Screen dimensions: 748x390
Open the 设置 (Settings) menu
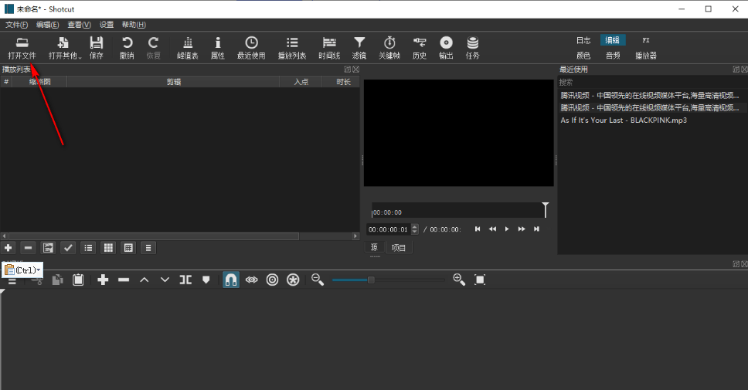tap(107, 25)
